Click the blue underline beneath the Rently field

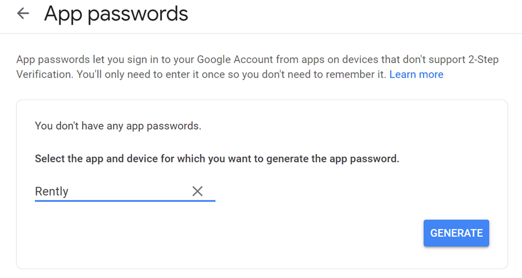tap(125, 201)
